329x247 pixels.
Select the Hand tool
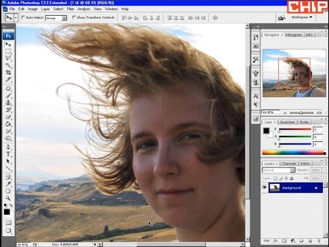tap(8, 191)
